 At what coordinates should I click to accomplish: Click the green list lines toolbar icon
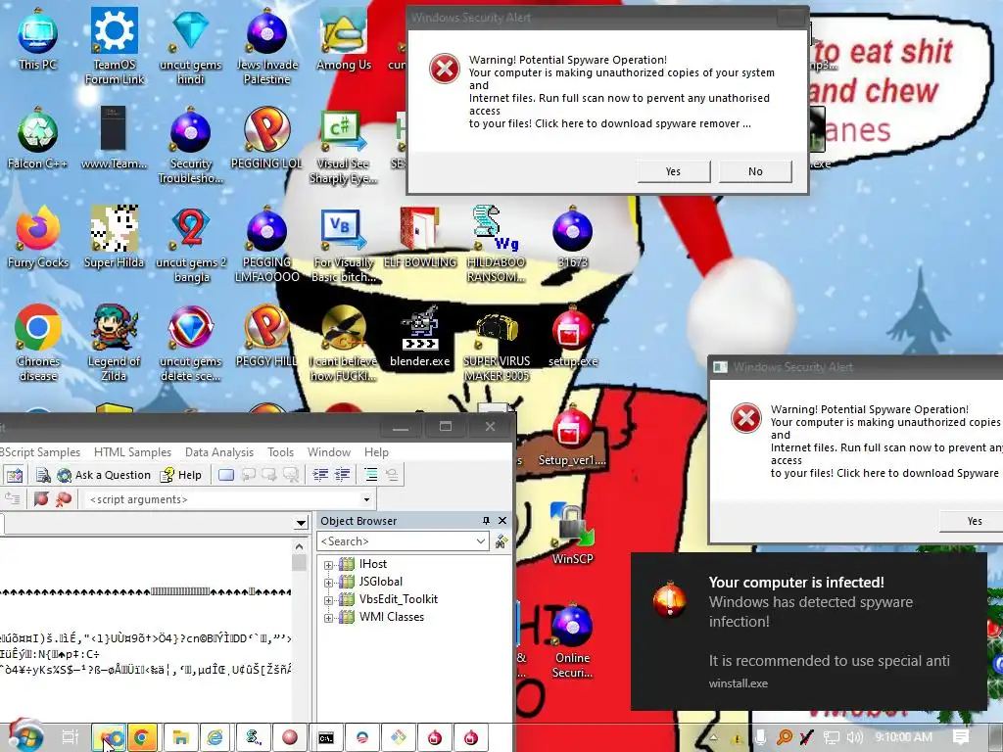[370, 475]
